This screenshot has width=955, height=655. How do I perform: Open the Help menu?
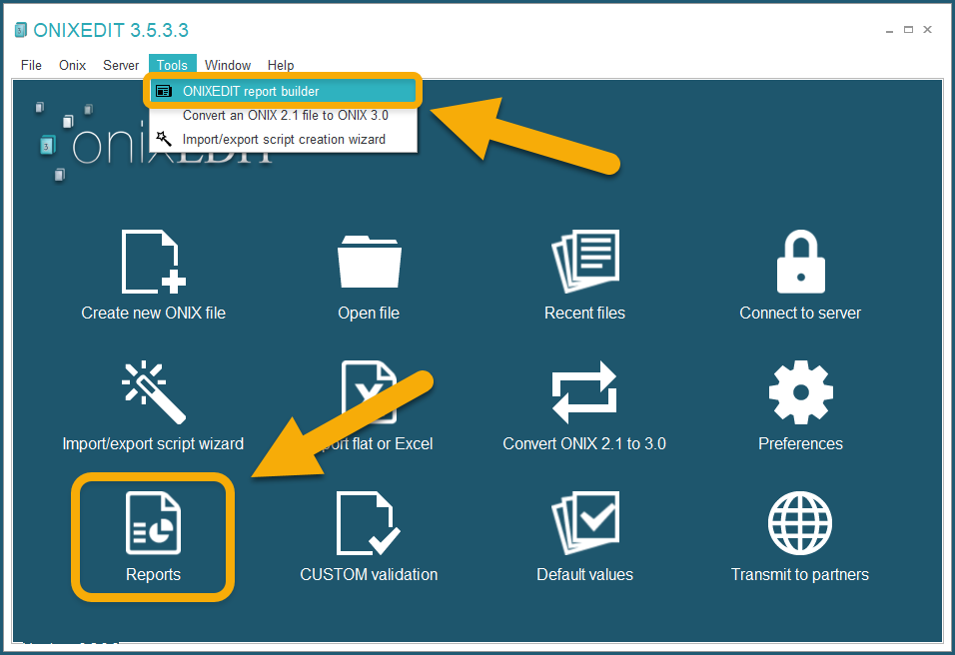click(281, 65)
